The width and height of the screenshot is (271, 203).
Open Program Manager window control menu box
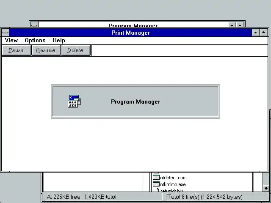pyautogui.click(x=34, y=25)
